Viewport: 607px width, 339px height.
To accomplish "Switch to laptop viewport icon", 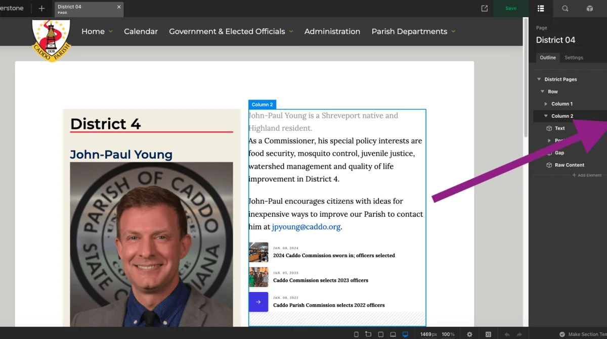I will [x=393, y=334].
